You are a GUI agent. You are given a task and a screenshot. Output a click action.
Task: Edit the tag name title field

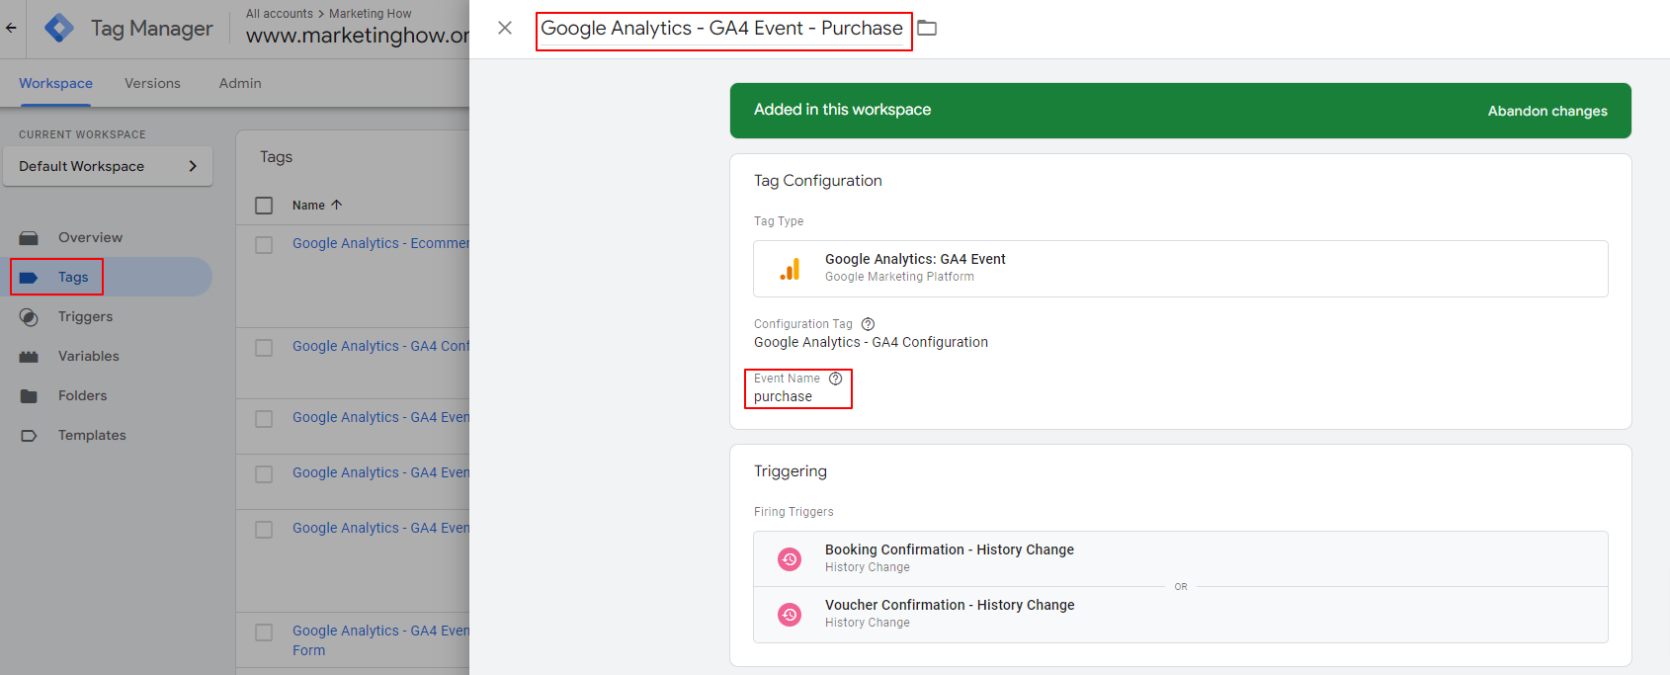pyautogui.click(x=721, y=29)
